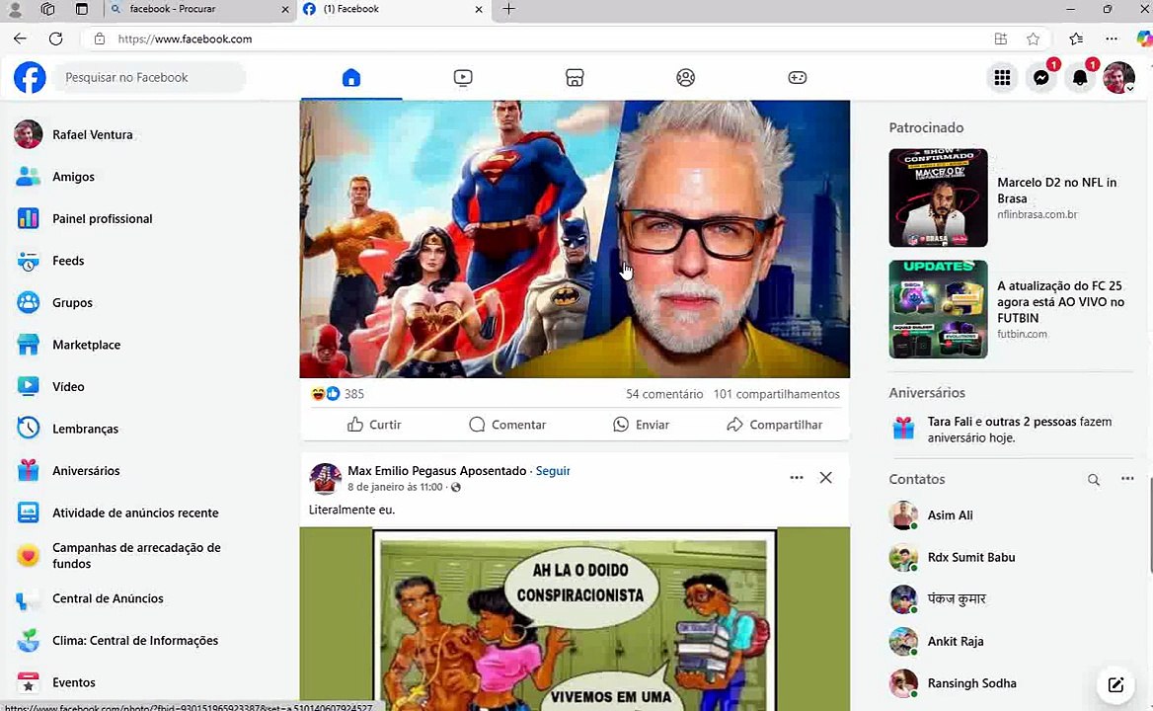The height and width of the screenshot is (711, 1153).
Task: Start a new message with compose icon
Action: 1115,684
